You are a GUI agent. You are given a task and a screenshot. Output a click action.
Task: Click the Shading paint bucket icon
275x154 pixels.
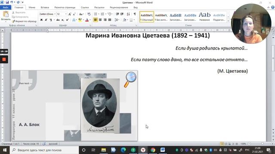coord(124,20)
